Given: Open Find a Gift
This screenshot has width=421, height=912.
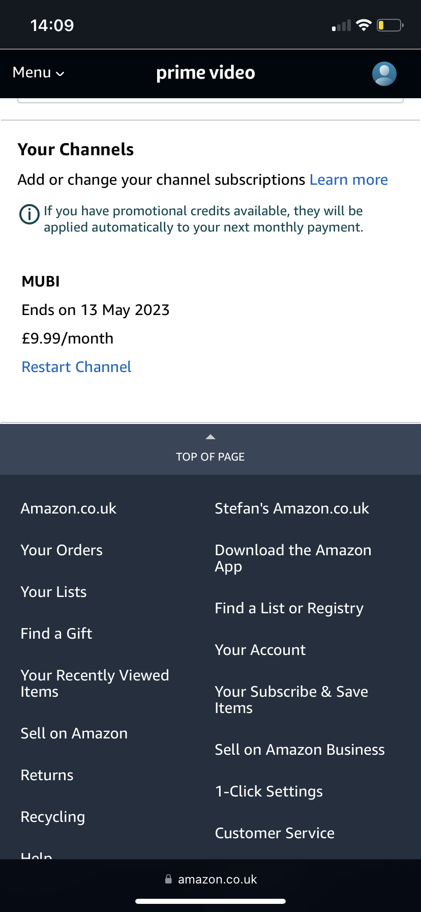Looking at the screenshot, I should [56, 634].
